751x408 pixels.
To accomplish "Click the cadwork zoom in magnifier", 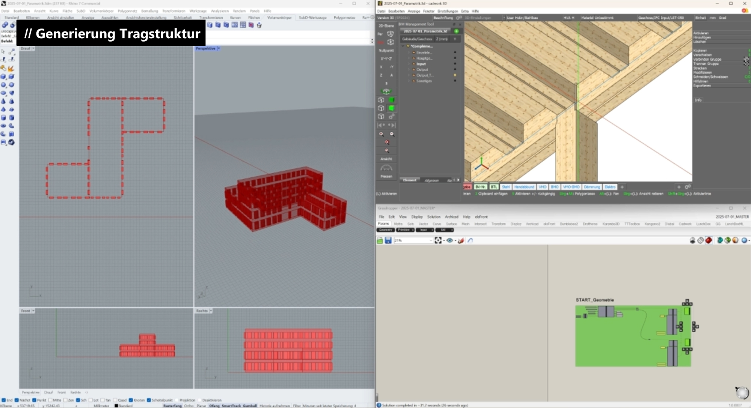I will (382, 134).
